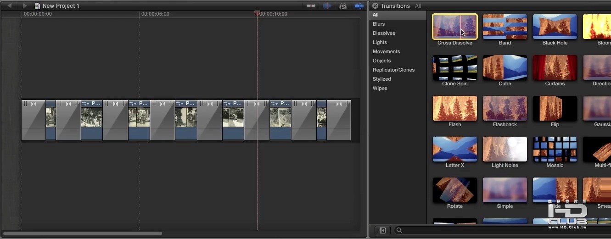Click the 00:00:05:00 ruler timecode
Image resolution: width=611 pixels, height=239 pixels.
pyautogui.click(x=155, y=14)
